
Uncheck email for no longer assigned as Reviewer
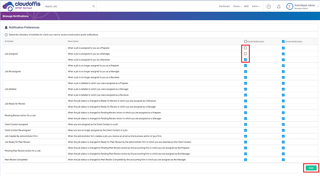tap(246, 78)
